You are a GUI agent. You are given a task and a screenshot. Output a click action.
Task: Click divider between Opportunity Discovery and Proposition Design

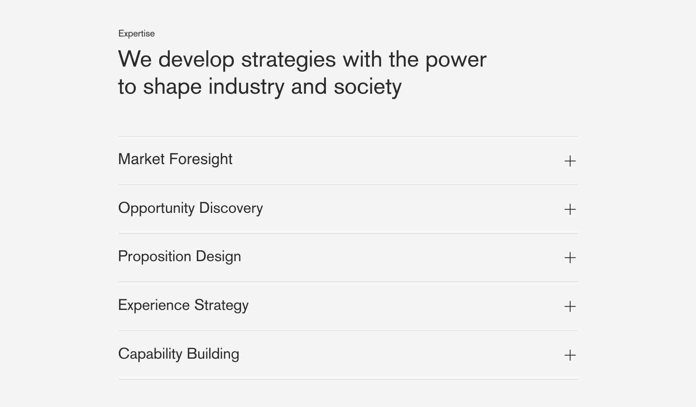tap(348, 233)
